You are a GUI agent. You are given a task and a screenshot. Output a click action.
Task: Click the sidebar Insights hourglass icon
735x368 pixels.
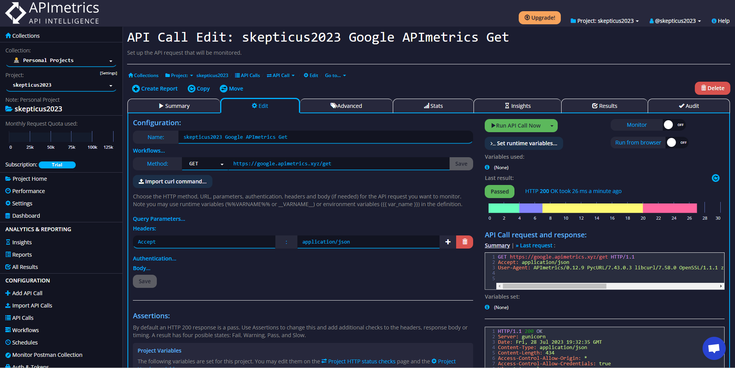(x=8, y=242)
